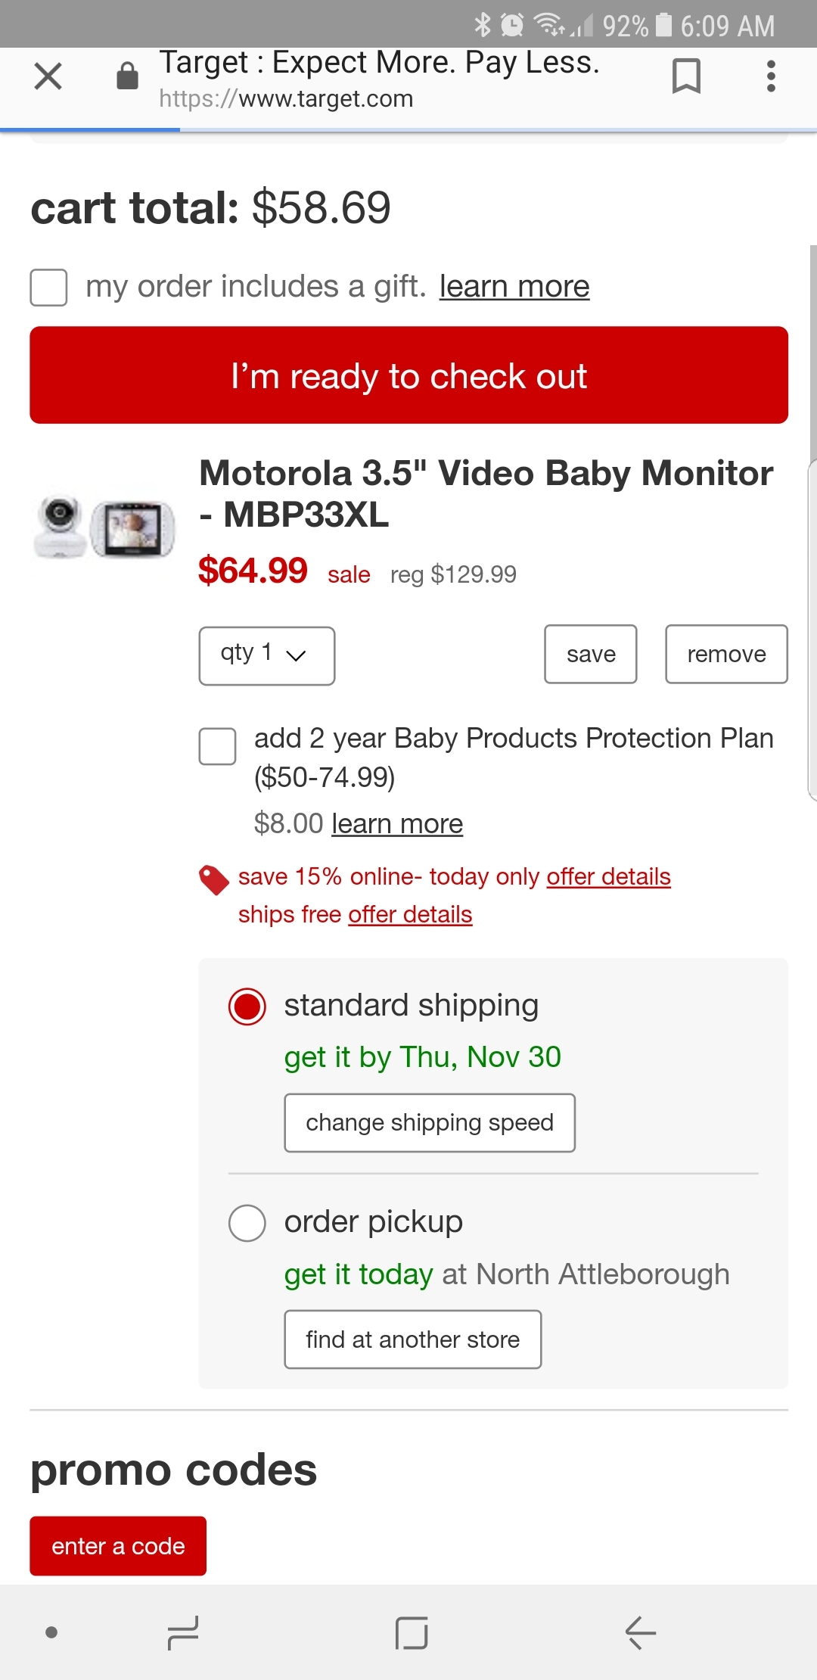
Task: Click the Motorola baby monitor product thumbnail
Action: 104,526
